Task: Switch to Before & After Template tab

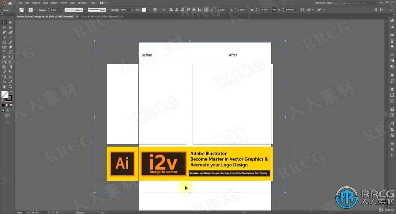Action: click(x=45, y=16)
